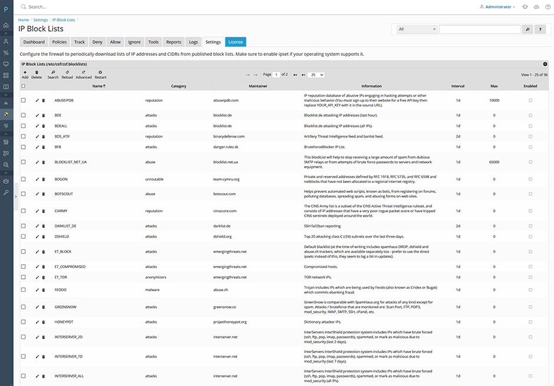Open the help question mark in top bar
Screen dimensions: 554x386
[x=548, y=7]
